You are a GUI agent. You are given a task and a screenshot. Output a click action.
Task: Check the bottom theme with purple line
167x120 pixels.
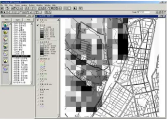coord(38,104)
